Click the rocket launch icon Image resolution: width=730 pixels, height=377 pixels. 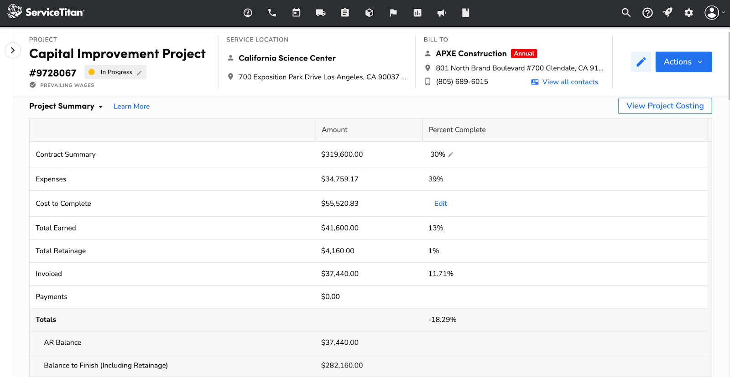(668, 13)
